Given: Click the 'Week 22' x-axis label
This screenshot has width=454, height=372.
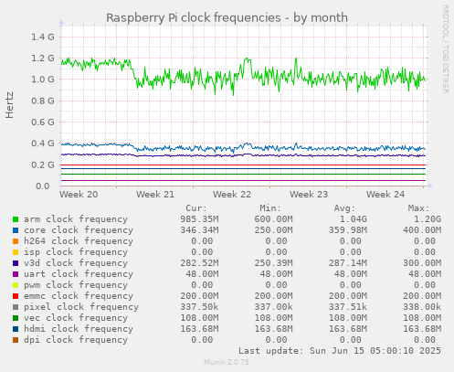Looking at the screenshot, I should pos(232,195).
